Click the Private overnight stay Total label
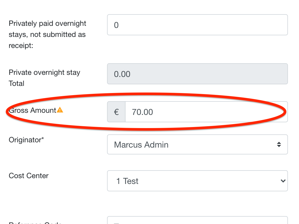 (x=45, y=78)
